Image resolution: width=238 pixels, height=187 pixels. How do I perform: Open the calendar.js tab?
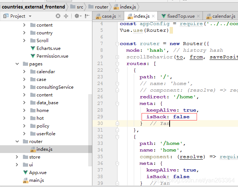[x=221, y=16]
